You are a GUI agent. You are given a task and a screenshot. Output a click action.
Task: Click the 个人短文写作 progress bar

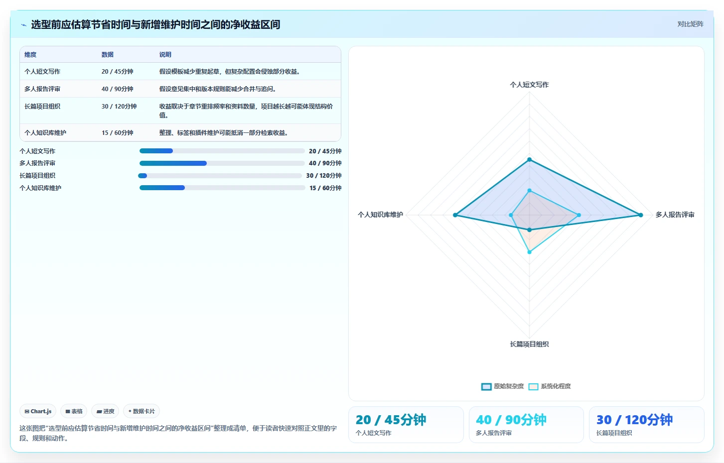point(222,151)
